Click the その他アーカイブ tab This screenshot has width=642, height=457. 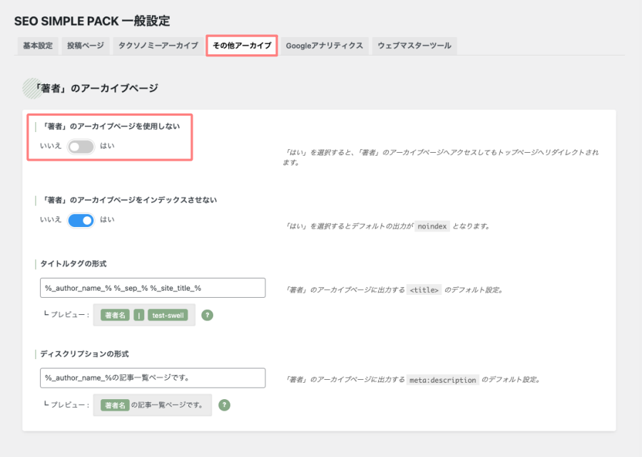point(242,46)
